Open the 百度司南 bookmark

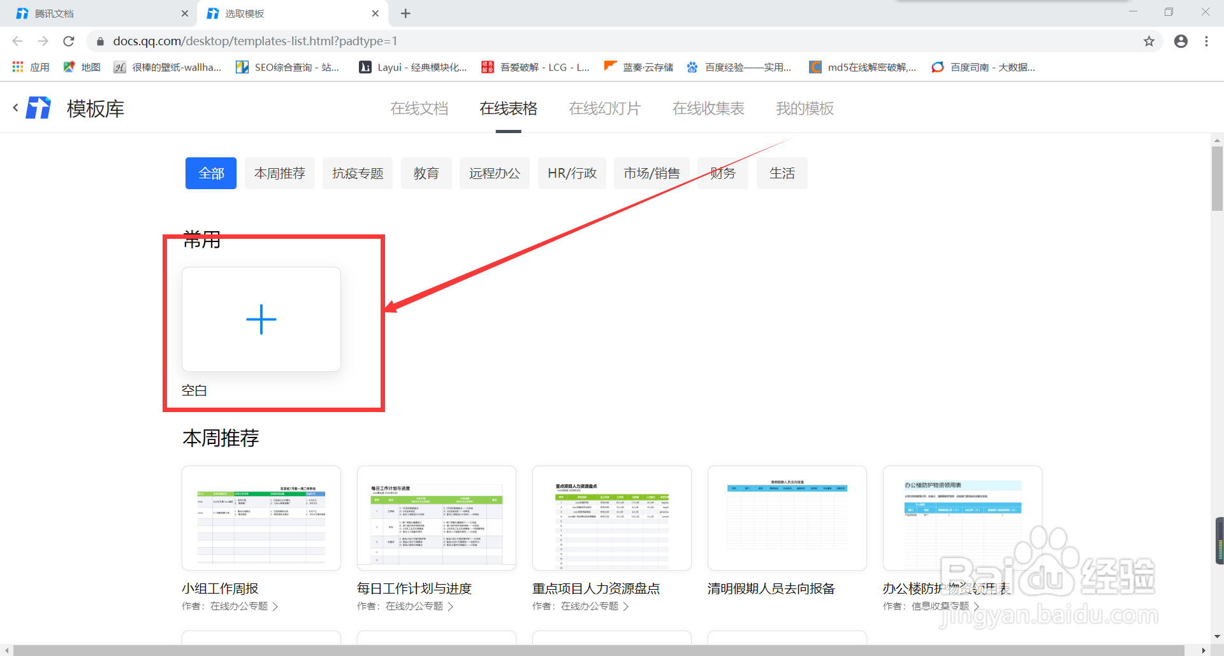[983, 67]
